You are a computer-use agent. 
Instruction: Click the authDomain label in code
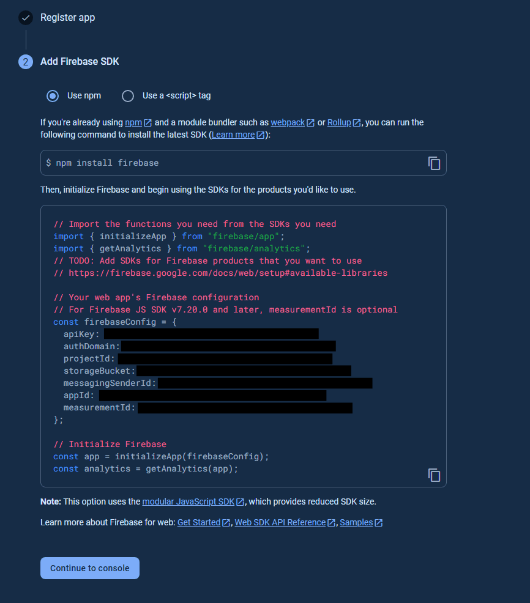pyautogui.click(x=92, y=347)
